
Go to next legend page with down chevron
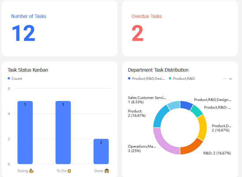point(231,79)
